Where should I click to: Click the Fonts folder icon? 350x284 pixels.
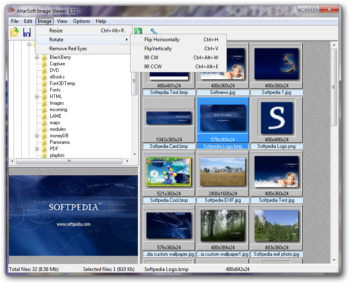tap(44, 90)
